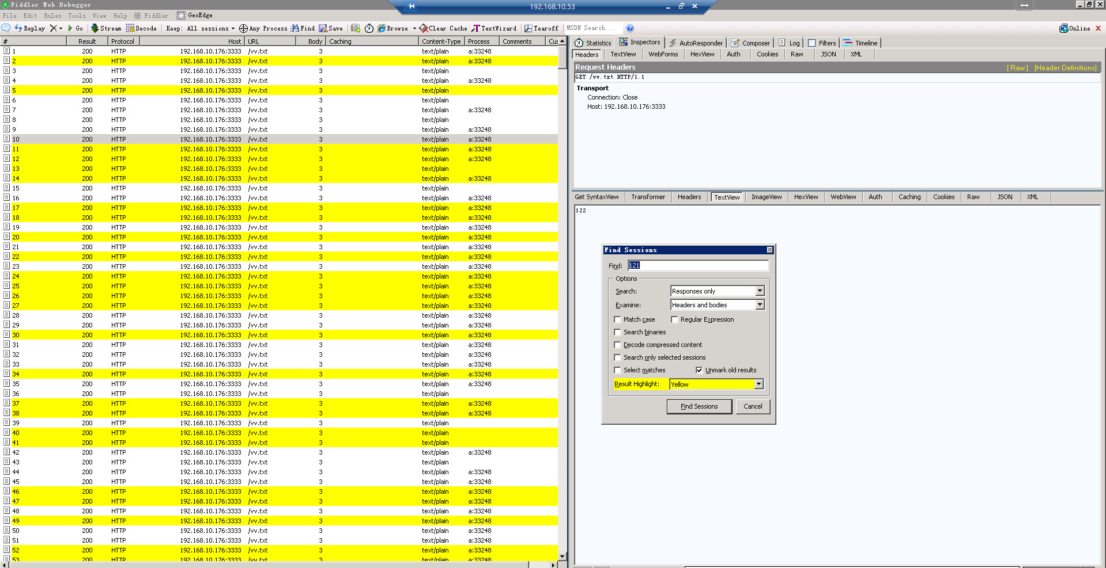1106x568 pixels.
Task: Click the GeoEdge menu icon
Action: click(181, 16)
